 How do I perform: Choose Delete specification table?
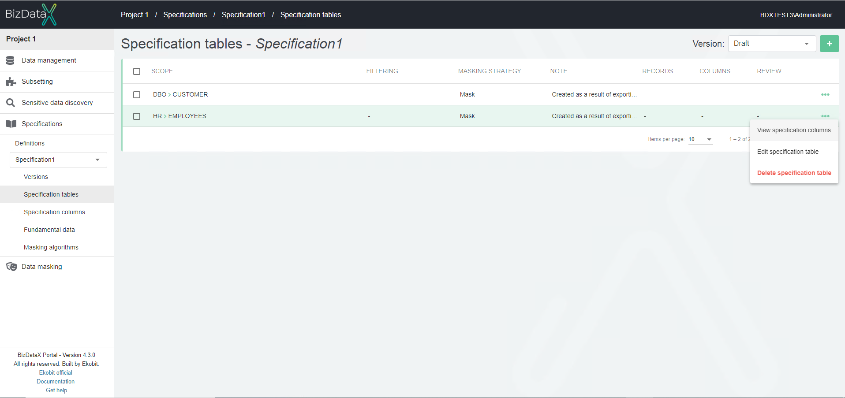(x=794, y=173)
